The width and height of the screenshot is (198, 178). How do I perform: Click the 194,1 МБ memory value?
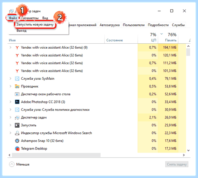click(170, 47)
